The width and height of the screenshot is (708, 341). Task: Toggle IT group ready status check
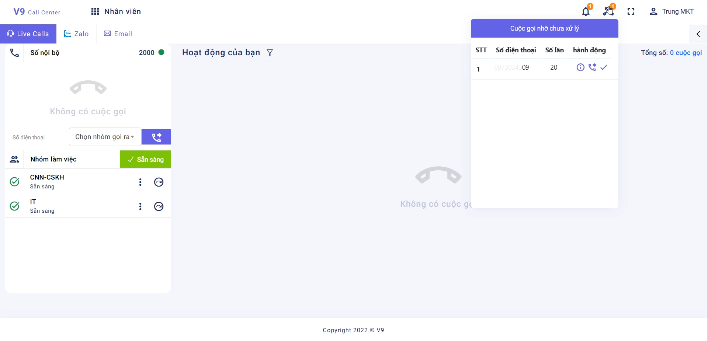(x=15, y=206)
